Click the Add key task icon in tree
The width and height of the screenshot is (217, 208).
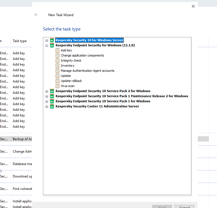(57, 50)
